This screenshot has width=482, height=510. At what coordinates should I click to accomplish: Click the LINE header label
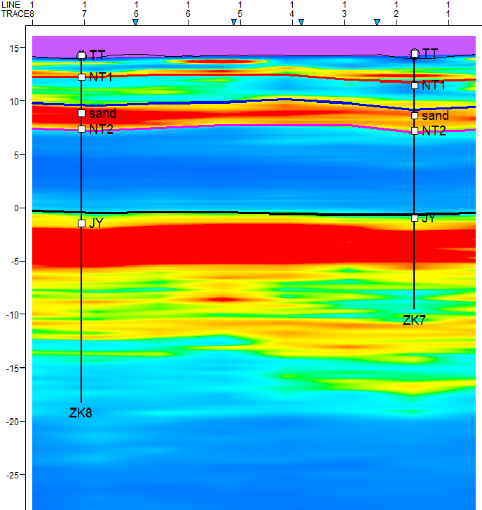[11, 4]
